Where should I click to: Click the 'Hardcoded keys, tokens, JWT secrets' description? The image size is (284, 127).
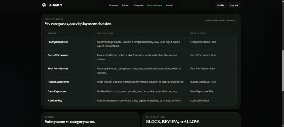click(x=137, y=57)
